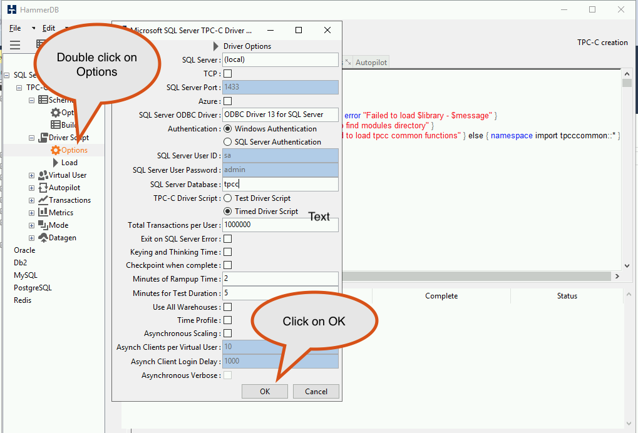Click the Virtual User people icon
This screenshot has width=638, height=433.
pos(43,175)
